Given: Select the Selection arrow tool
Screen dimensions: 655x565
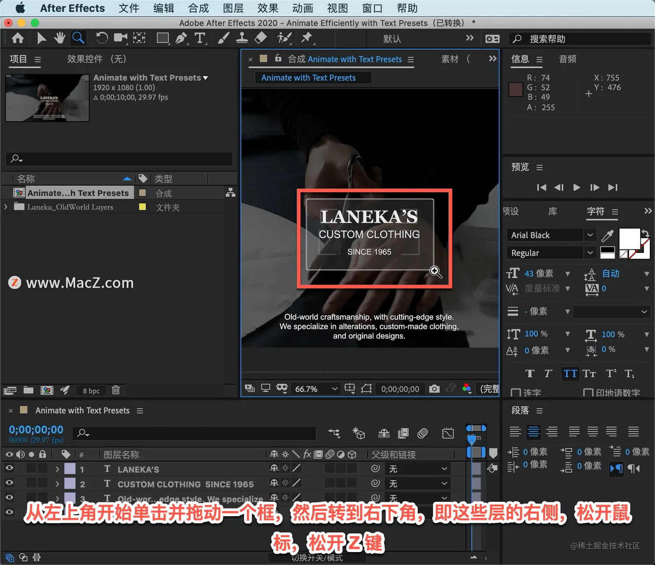Looking at the screenshot, I should pyautogui.click(x=41, y=39).
